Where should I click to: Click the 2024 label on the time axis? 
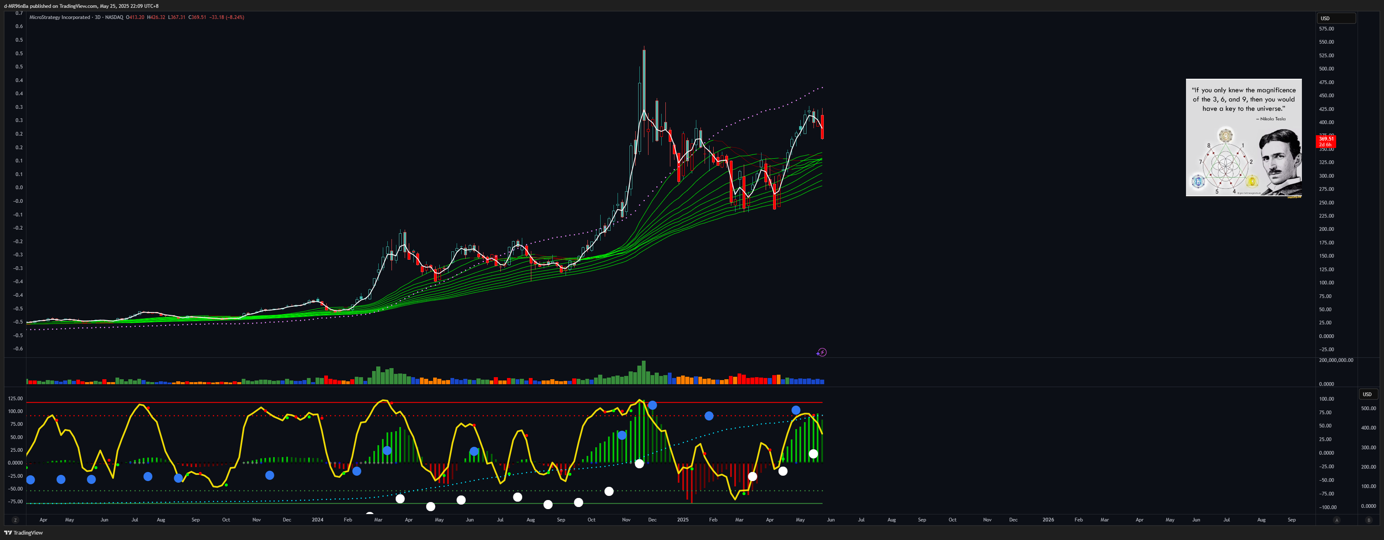[x=318, y=520]
